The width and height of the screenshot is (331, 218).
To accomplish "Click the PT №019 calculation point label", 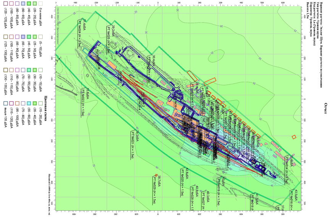I will click(219, 192).
